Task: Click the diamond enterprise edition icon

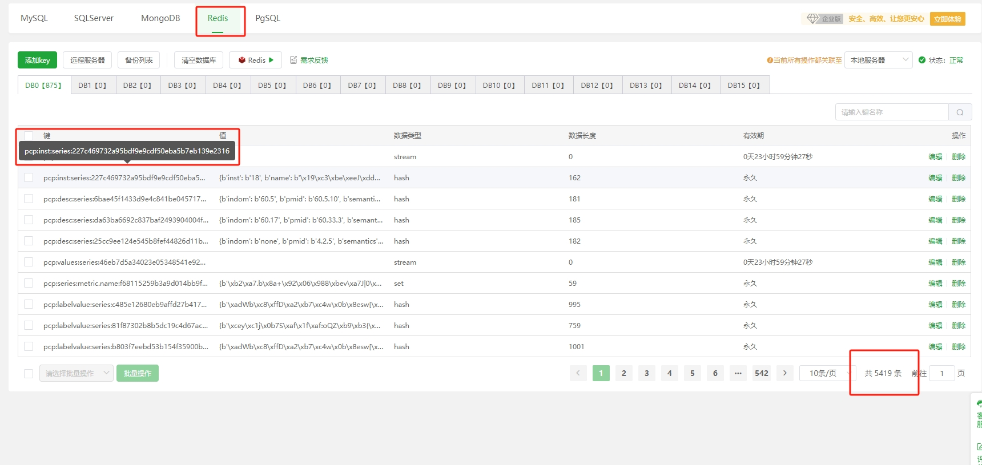Action: pos(813,19)
